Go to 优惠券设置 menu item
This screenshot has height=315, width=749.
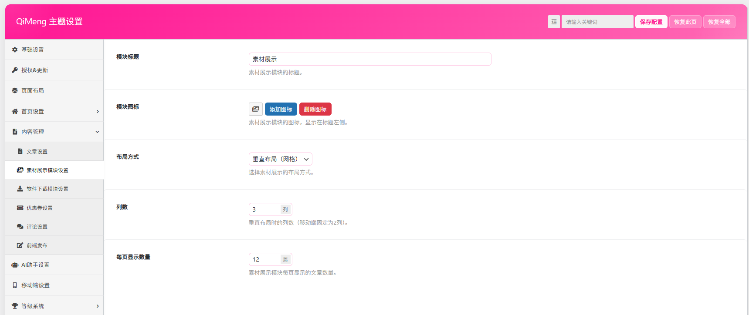[39, 208]
